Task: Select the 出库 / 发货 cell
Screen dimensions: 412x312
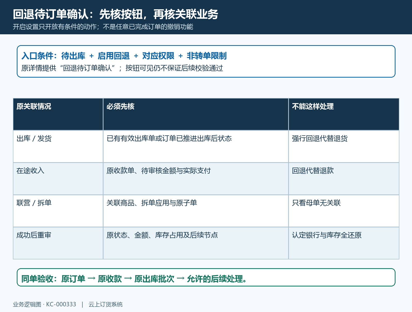Action: [x=58, y=146]
